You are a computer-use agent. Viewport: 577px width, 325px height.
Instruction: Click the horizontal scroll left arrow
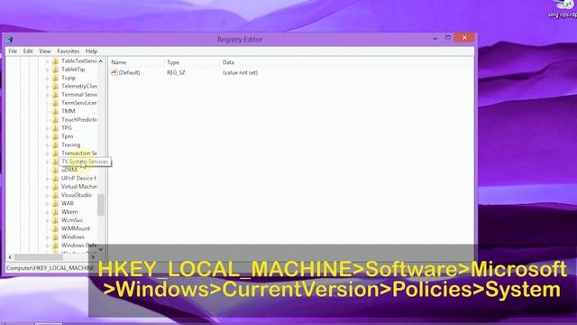pyautogui.click(x=10, y=256)
